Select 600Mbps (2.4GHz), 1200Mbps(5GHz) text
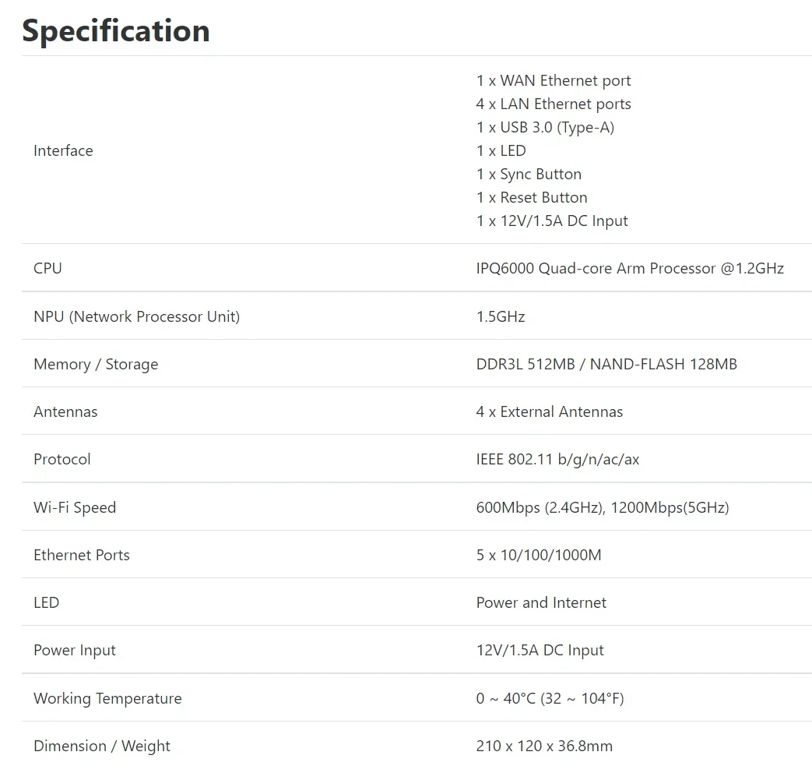 (603, 507)
